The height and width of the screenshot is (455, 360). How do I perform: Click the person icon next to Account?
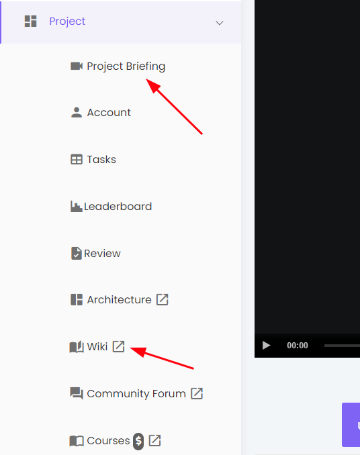pos(77,112)
